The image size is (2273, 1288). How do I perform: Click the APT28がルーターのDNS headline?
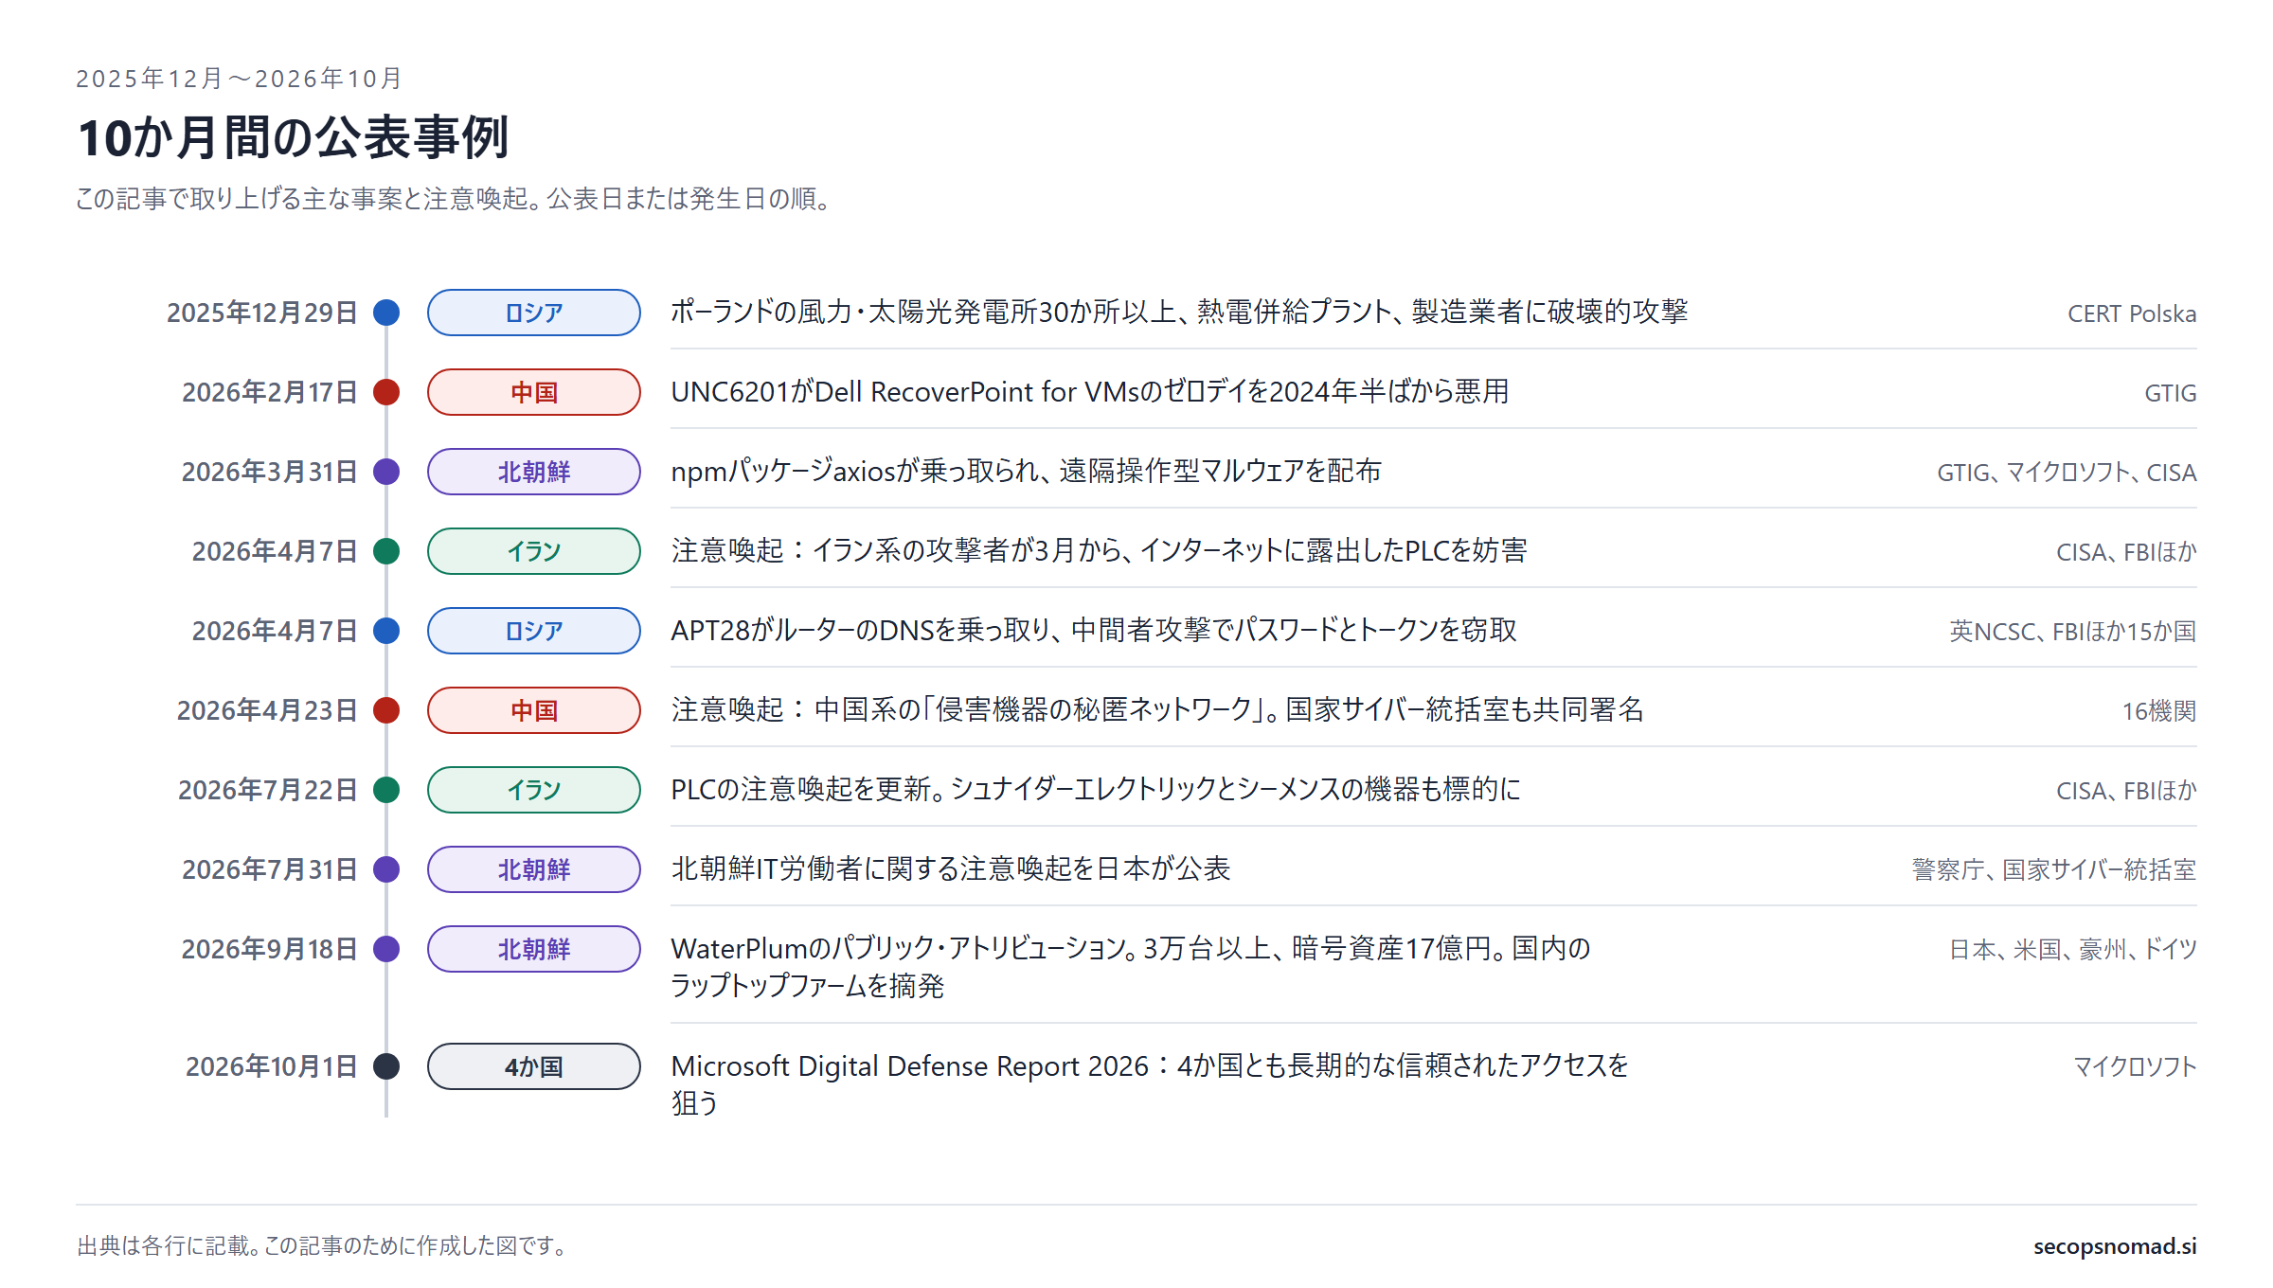pyautogui.click(x=1094, y=630)
